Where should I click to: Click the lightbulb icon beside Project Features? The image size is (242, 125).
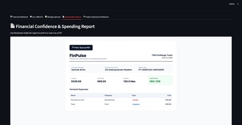[x=84, y=17]
